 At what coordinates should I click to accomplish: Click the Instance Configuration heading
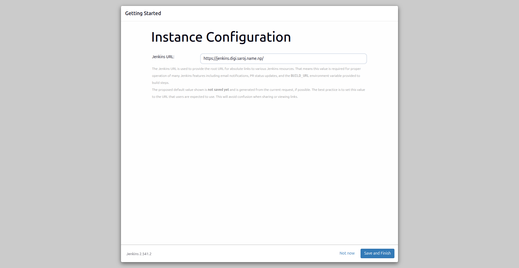[x=221, y=37]
